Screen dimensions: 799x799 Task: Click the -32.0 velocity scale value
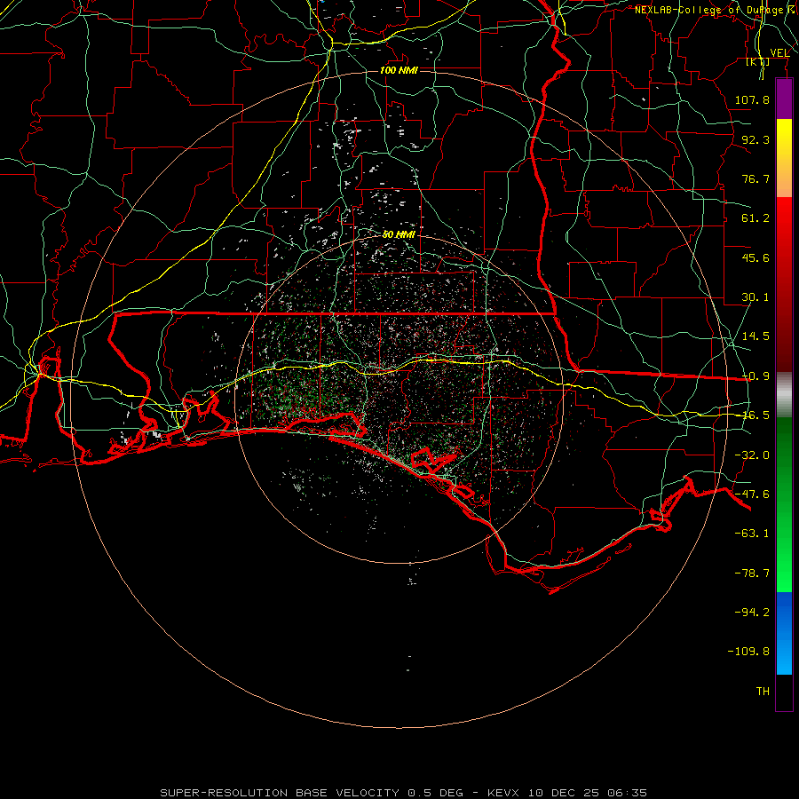[x=752, y=455]
